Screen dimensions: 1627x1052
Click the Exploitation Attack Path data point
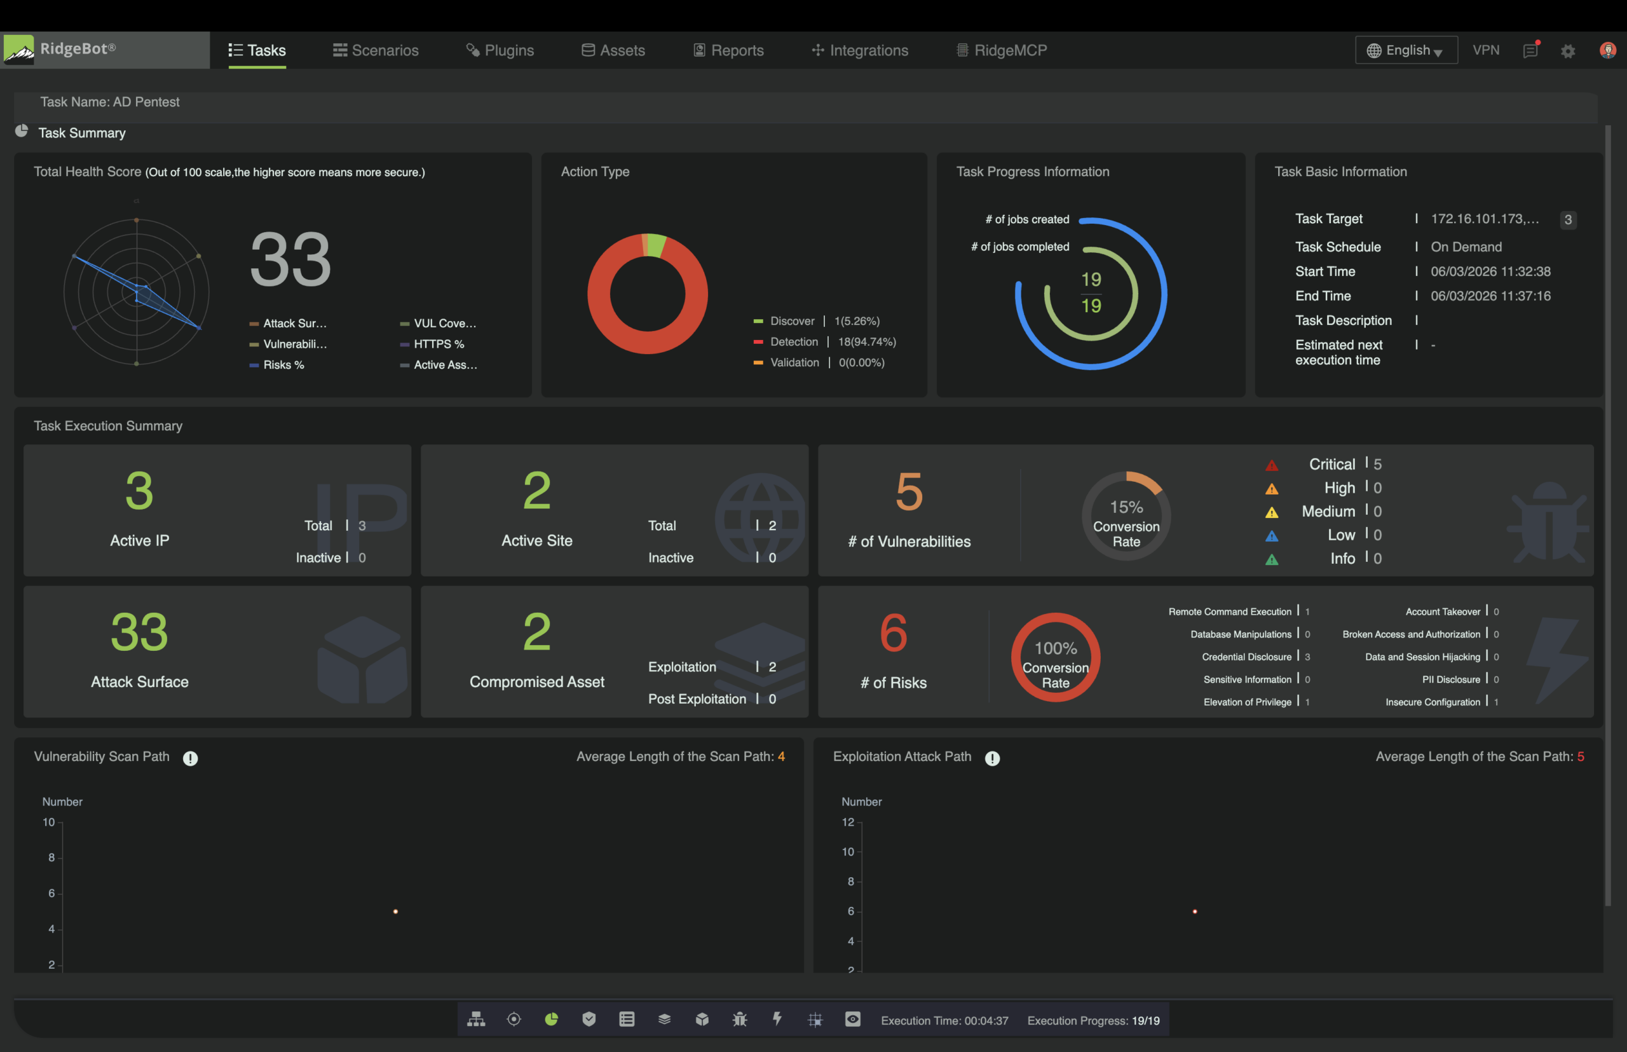click(1195, 912)
